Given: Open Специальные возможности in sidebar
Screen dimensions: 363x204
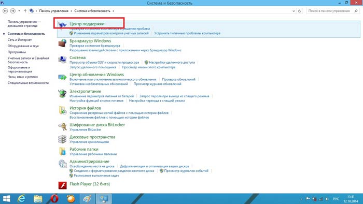Looking at the screenshot, I should (28, 83).
